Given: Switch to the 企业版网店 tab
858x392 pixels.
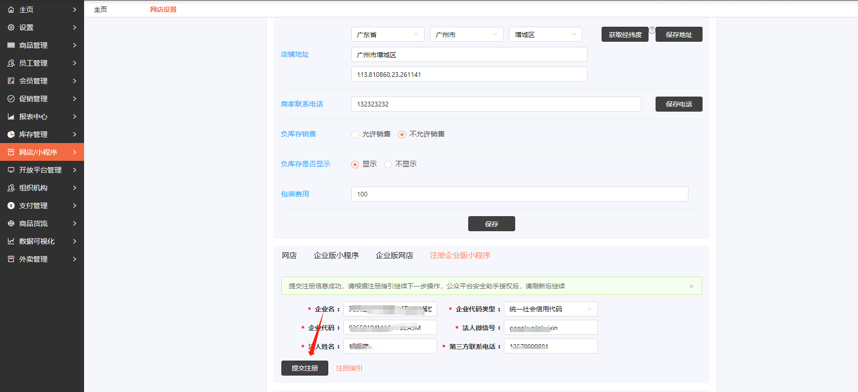Looking at the screenshot, I should point(394,256).
